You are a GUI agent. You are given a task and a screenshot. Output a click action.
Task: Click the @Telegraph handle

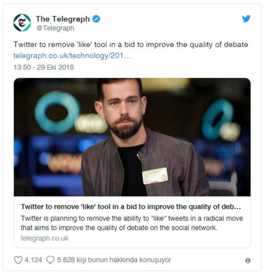(x=55, y=28)
